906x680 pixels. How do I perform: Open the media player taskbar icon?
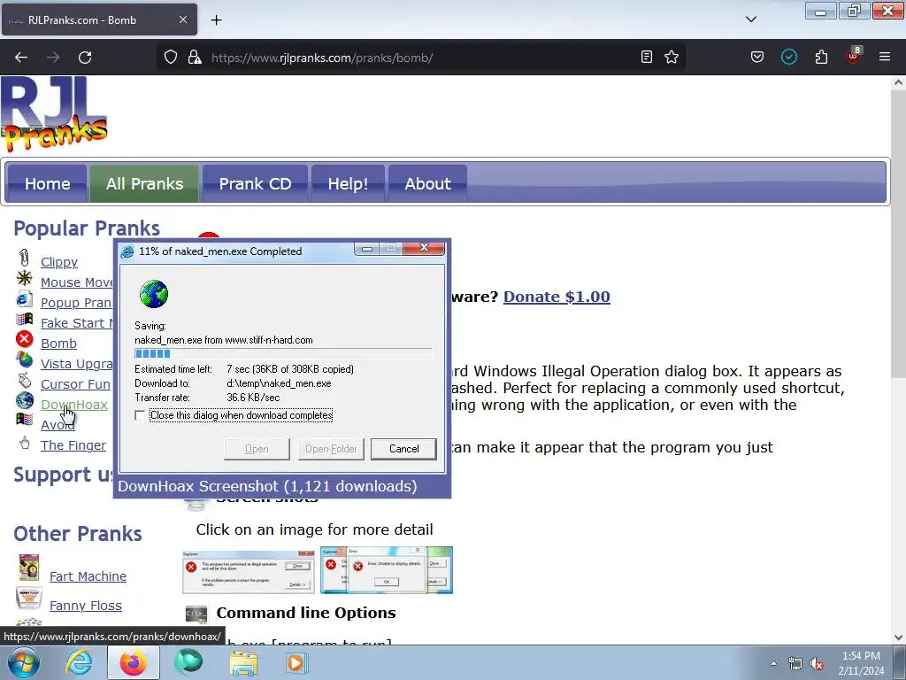click(297, 662)
